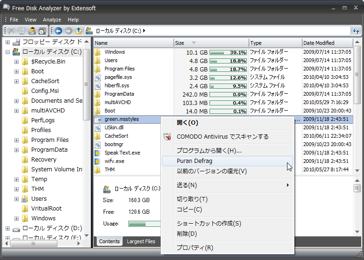Click the COMODO Antivirus shield icon
Viewport: 364px width, 260px height.
click(168, 137)
